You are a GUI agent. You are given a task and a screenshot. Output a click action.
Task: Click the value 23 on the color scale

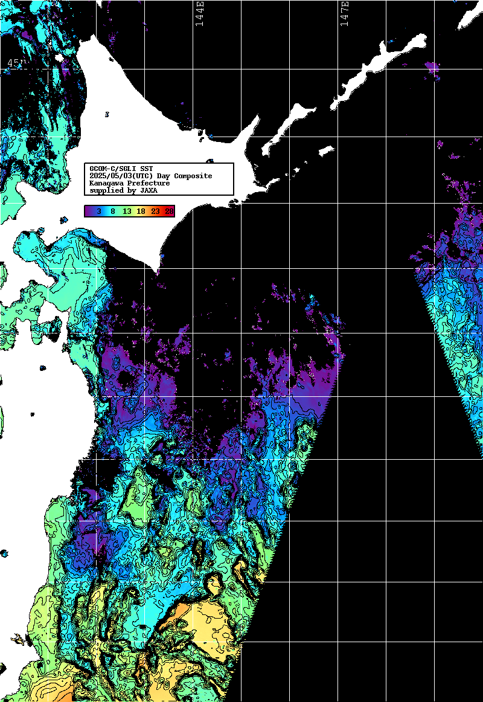click(x=155, y=211)
